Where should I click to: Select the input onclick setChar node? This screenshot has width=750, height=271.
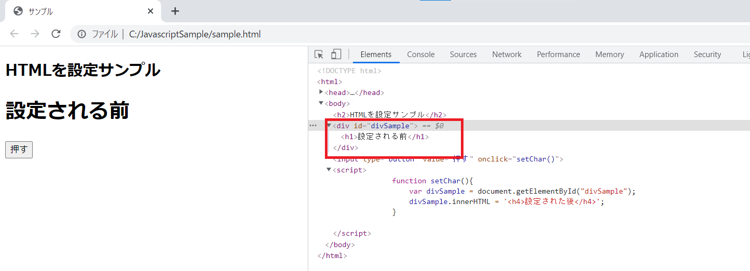pos(448,159)
